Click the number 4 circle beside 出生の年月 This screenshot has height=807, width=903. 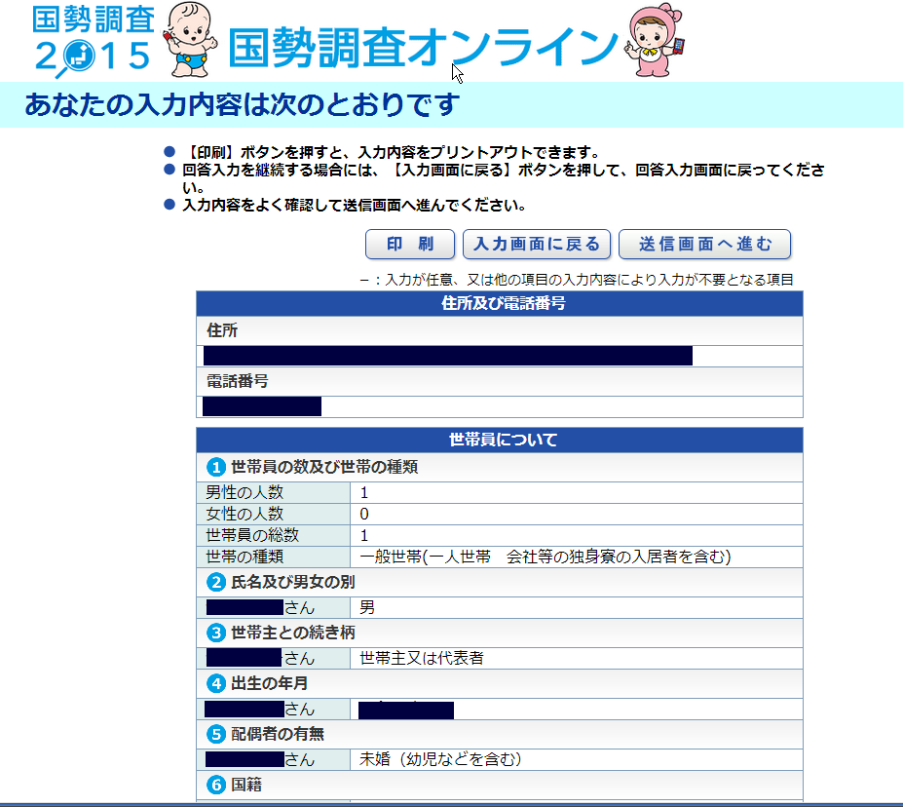pyautogui.click(x=216, y=683)
